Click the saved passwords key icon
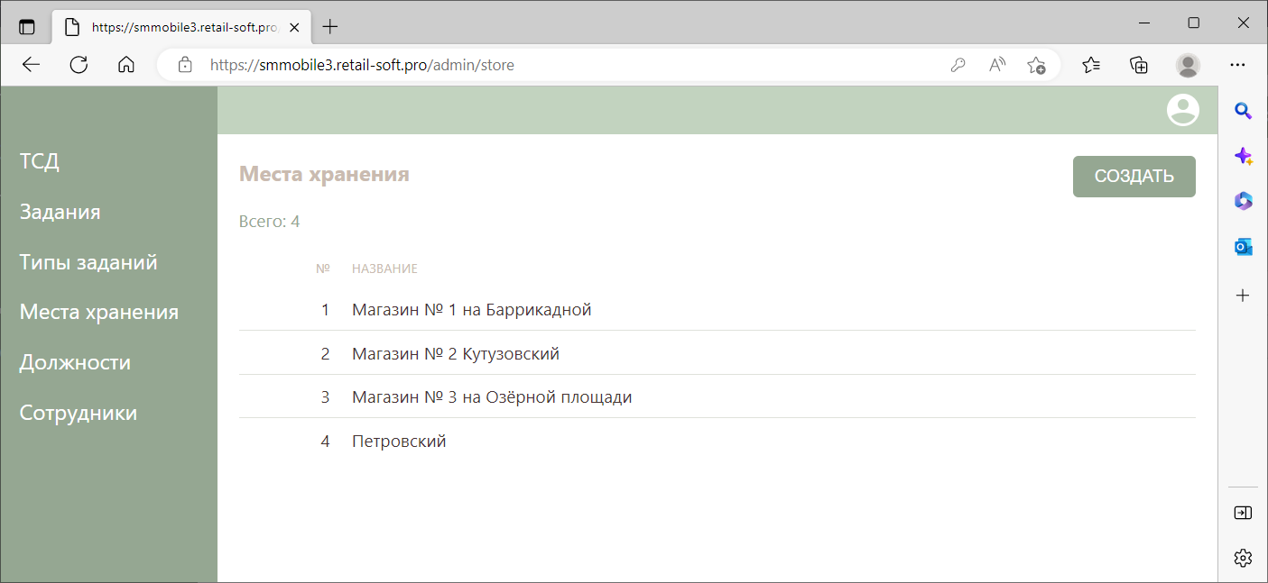The height and width of the screenshot is (583, 1268). coord(958,65)
